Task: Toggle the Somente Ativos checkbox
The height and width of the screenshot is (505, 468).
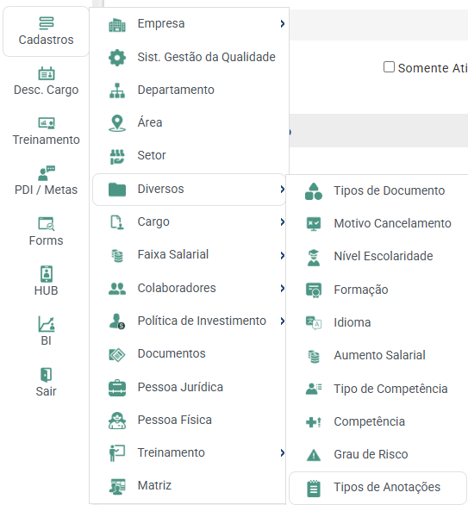Action: point(389,67)
